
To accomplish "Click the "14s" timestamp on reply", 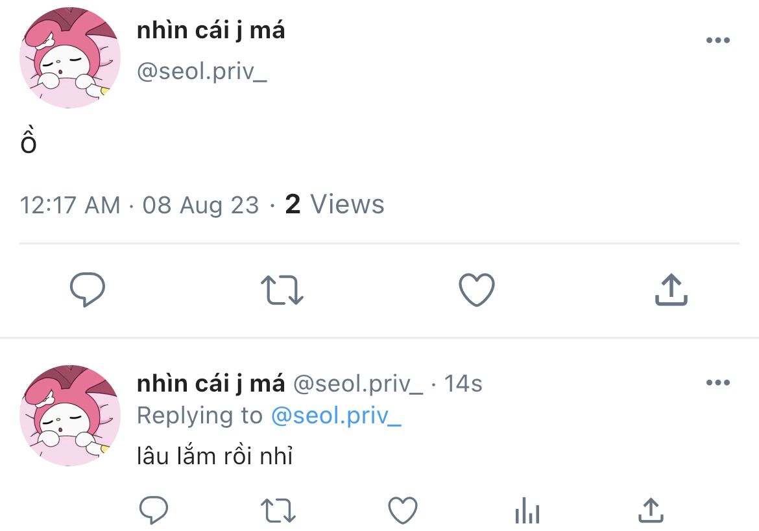I will coord(463,384).
